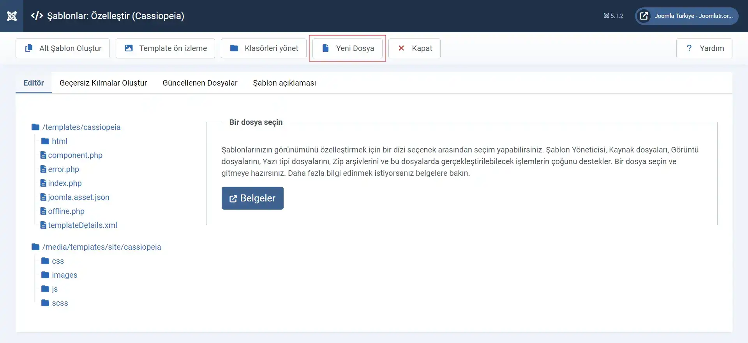Open index.php file
Viewport: 748px width, 343px height.
tap(65, 183)
